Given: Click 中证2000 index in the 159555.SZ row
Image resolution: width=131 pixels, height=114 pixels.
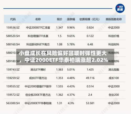Looking at the screenshot, I should 114,86.
